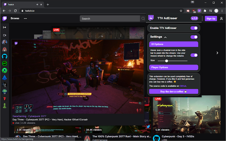This screenshot has width=226, height=141.
Task: Collapse the UI Options section
Action: (174, 44)
